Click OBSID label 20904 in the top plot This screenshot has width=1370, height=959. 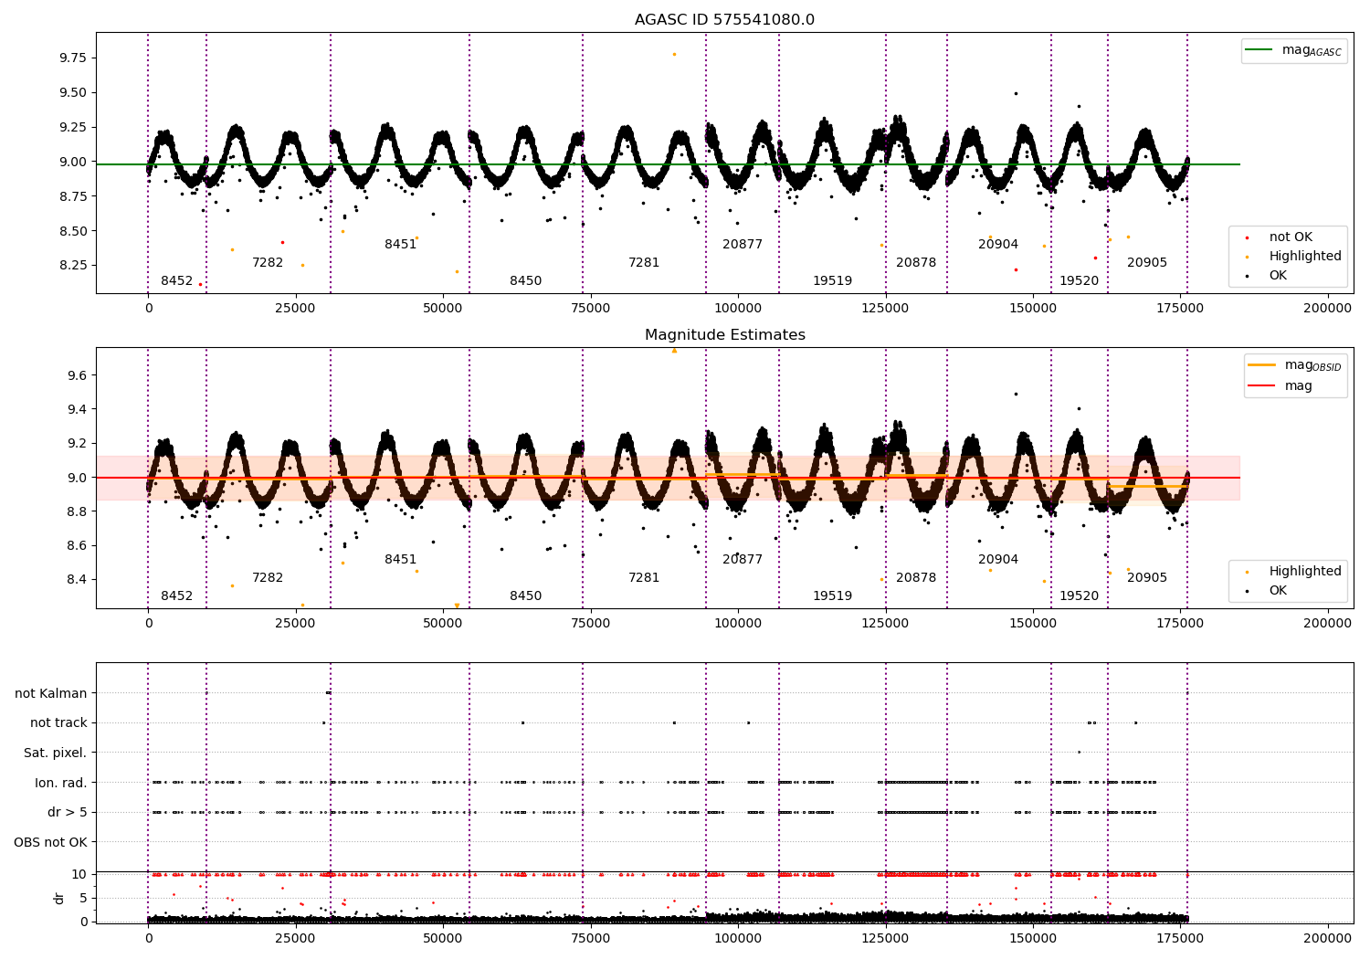pos(998,245)
